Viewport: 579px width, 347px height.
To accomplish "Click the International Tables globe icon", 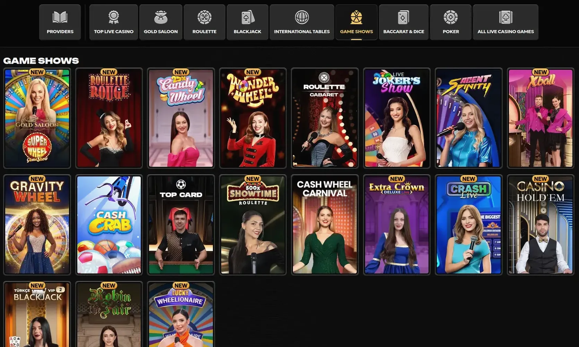I will (x=302, y=17).
